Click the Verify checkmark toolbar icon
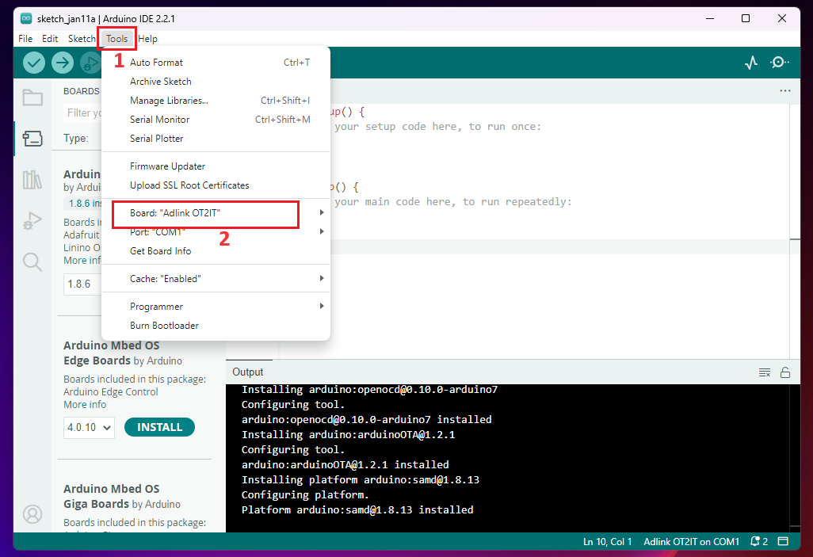 pyautogui.click(x=34, y=63)
